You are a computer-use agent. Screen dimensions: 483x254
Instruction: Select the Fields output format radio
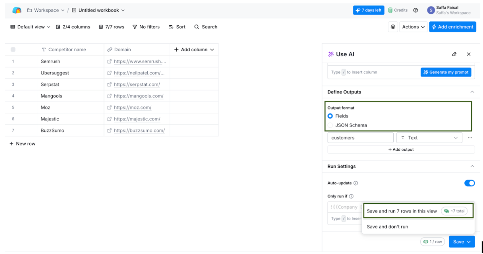click(x=330, y=116)
